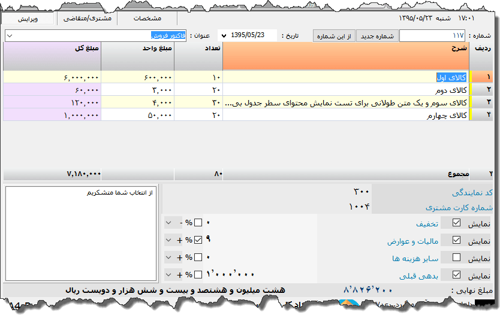Open the sign dropdown on the تخفیف row
This screenshot has height=315, width=500.
tap(168, 223)
